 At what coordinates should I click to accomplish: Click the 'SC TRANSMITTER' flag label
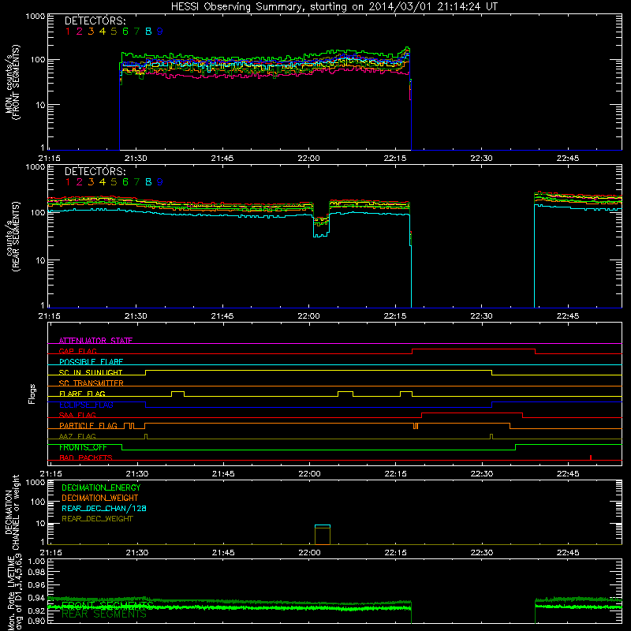(x=91, y=383)
